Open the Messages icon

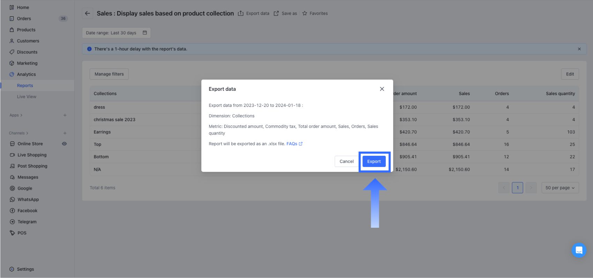(x=13, y=177)
